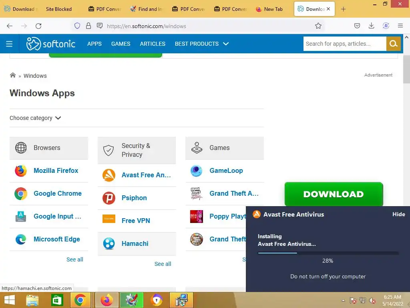Open the Softonic hamburger menu
The height and width of the screenshot is (308, 410).
point(9,44)
